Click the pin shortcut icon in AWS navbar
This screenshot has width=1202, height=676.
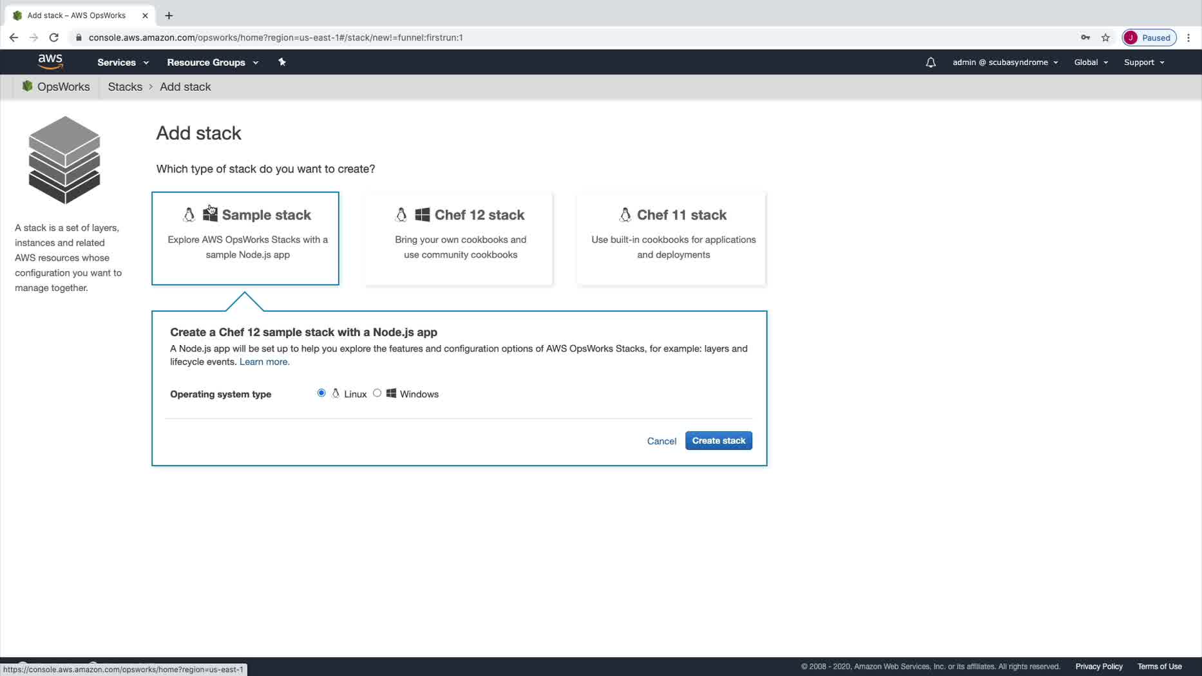[x=281, y=62]
